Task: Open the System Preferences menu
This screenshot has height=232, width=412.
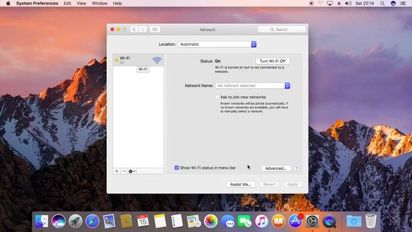Action: (37, 3)
